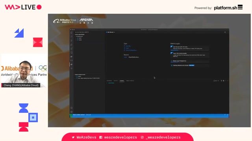The height and width of the screenshot is (141, 252).
Task: Click the status bar text next to remote indicator
Action: point(79,115)
